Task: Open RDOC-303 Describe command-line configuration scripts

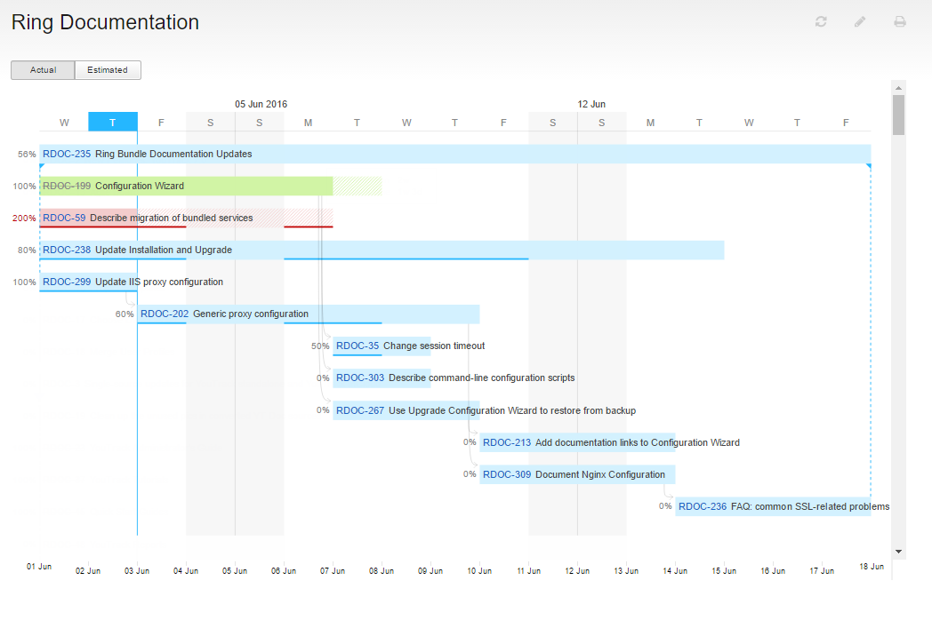Action: coord(359,378)
